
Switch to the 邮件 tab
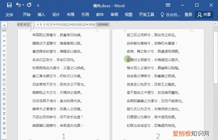pos(100,15)
